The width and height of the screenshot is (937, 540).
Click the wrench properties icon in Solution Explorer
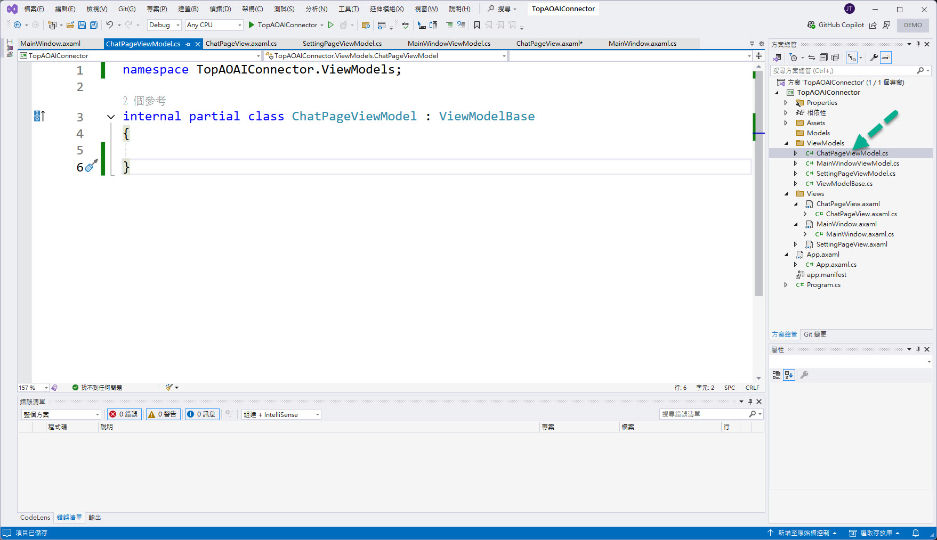(x=874, y=58)
